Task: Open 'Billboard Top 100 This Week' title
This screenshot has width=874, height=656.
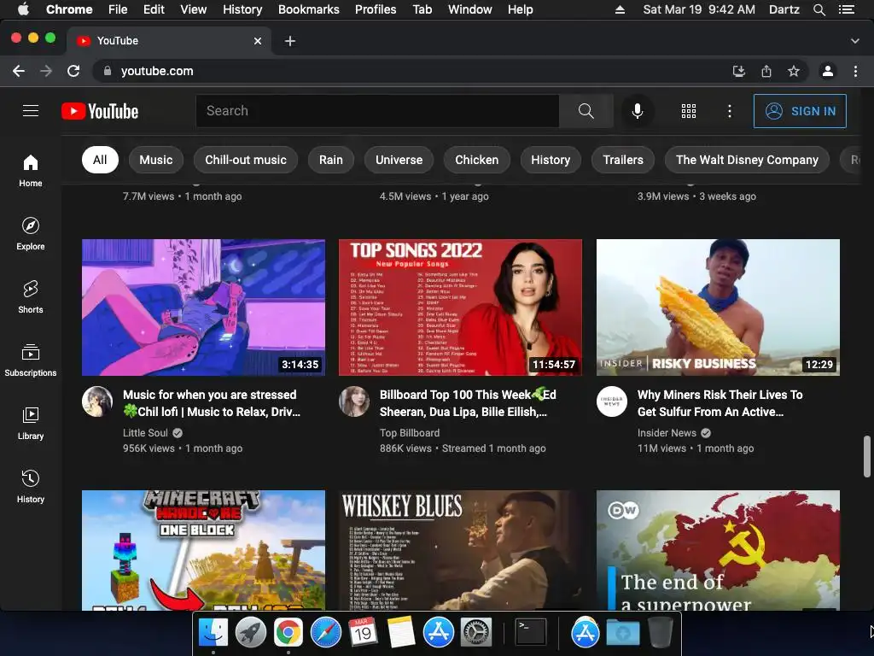Action: 469,403
